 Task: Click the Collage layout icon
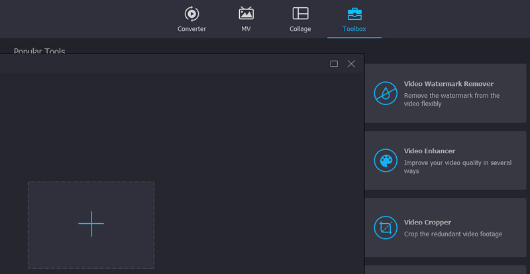point(300,13)
